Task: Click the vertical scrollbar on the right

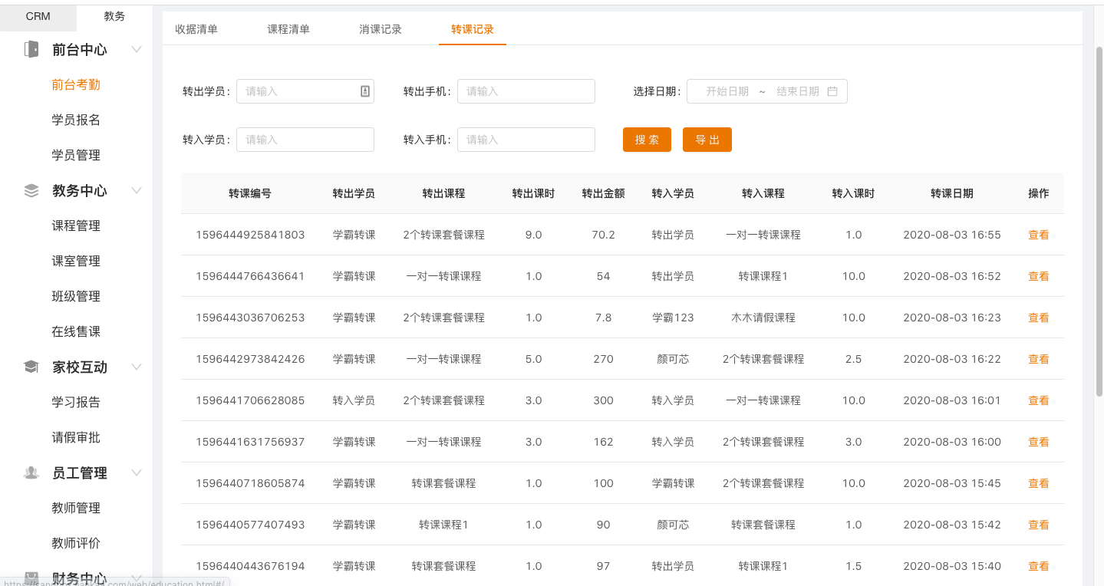Action: 1099,222
